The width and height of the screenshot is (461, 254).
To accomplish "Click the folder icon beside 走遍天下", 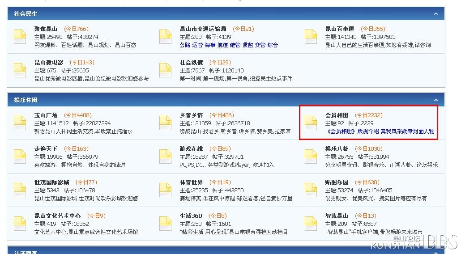I will pyautogui.click(x=20, y=157).
